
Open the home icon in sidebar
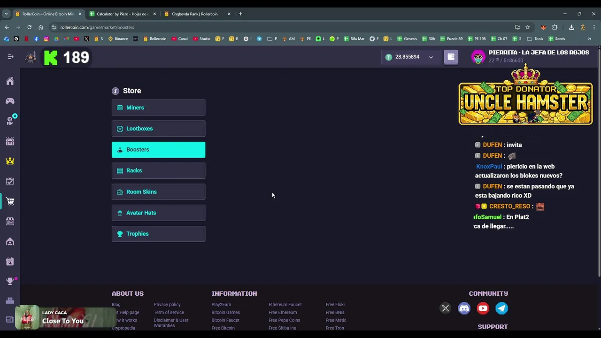(10, 81)
